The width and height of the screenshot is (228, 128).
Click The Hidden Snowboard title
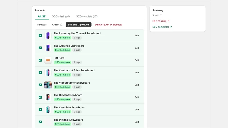point(68,95)
